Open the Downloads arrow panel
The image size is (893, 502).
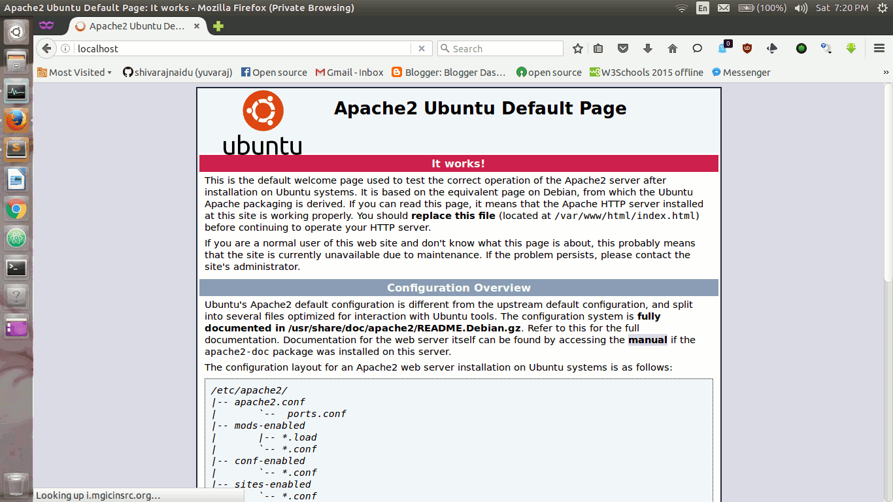(648, 48)
